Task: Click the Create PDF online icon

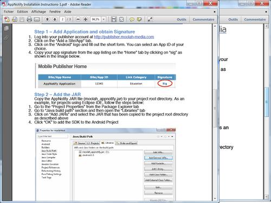Action: click(x=7, y=19)
